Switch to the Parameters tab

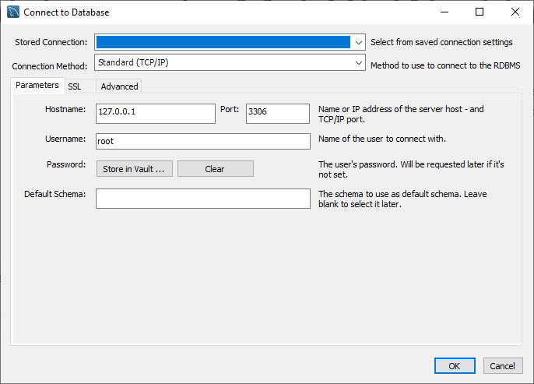coord(37,85)
